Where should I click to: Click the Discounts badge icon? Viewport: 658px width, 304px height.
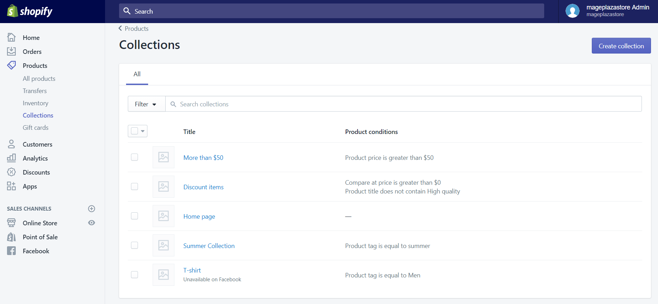pos(12,172)
